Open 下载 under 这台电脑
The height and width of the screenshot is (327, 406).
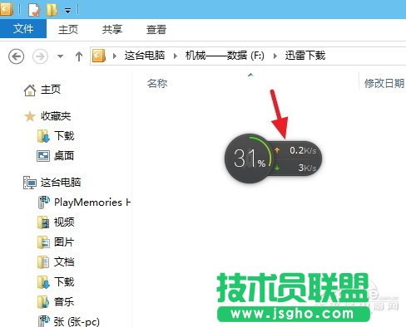[64, 282]
